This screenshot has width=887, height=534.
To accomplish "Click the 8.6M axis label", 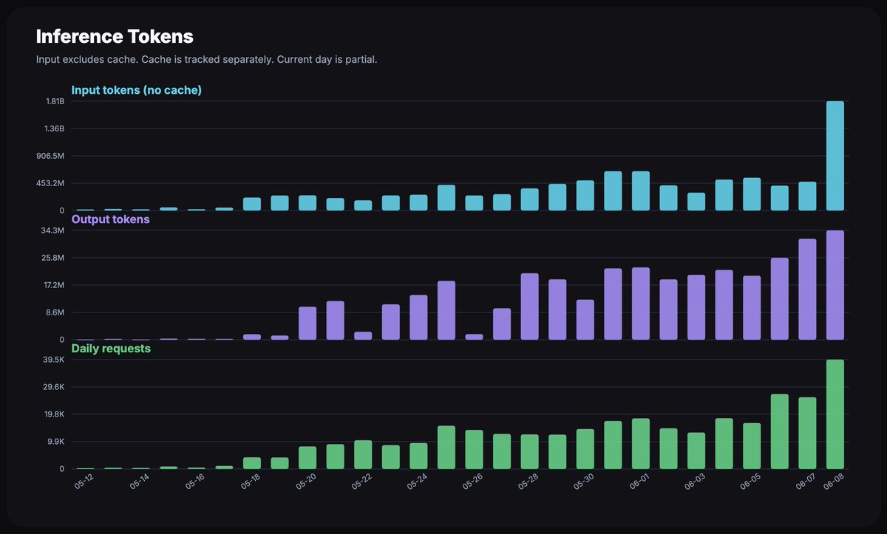I will (55, 312).
